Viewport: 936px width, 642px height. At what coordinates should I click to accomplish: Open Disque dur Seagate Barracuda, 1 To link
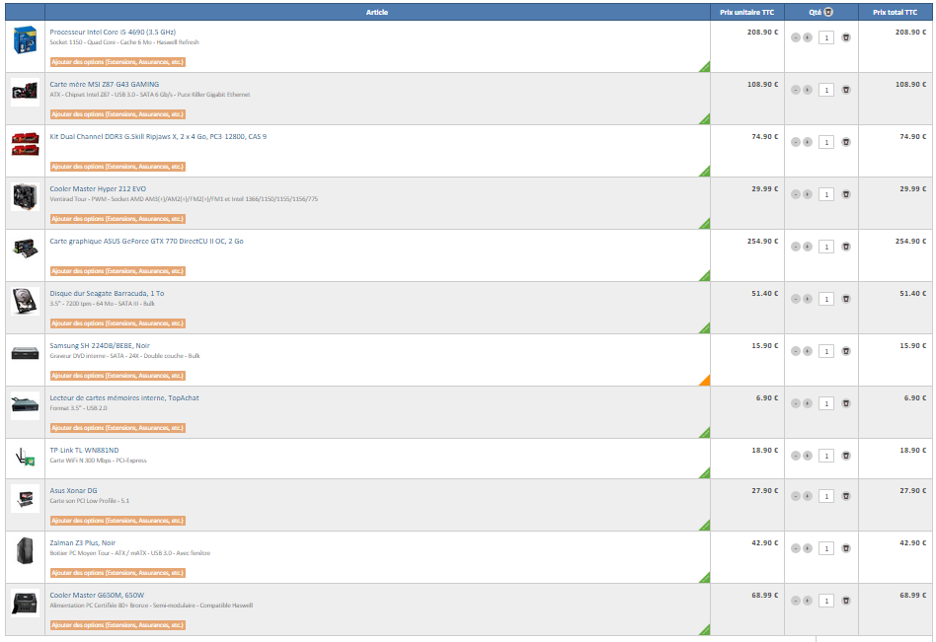(x=107, y=293)
